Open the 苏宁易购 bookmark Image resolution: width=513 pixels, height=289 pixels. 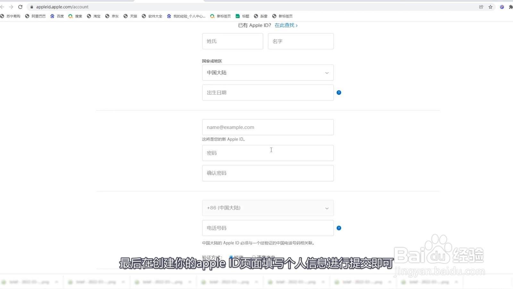click(10, 16)
